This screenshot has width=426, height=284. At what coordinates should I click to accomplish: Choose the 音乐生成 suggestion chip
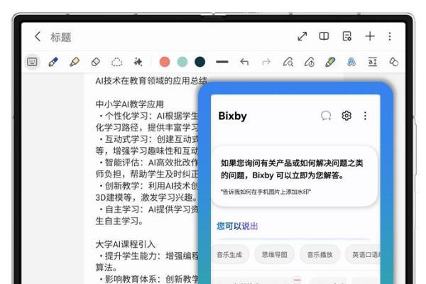point(229,255)
